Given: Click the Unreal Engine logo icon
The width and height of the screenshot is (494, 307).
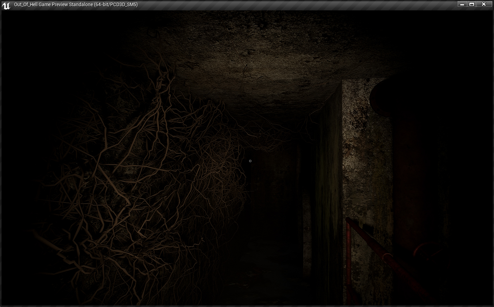Looking at the screenshot, I should pyautogui.click(x=6, y=5).
